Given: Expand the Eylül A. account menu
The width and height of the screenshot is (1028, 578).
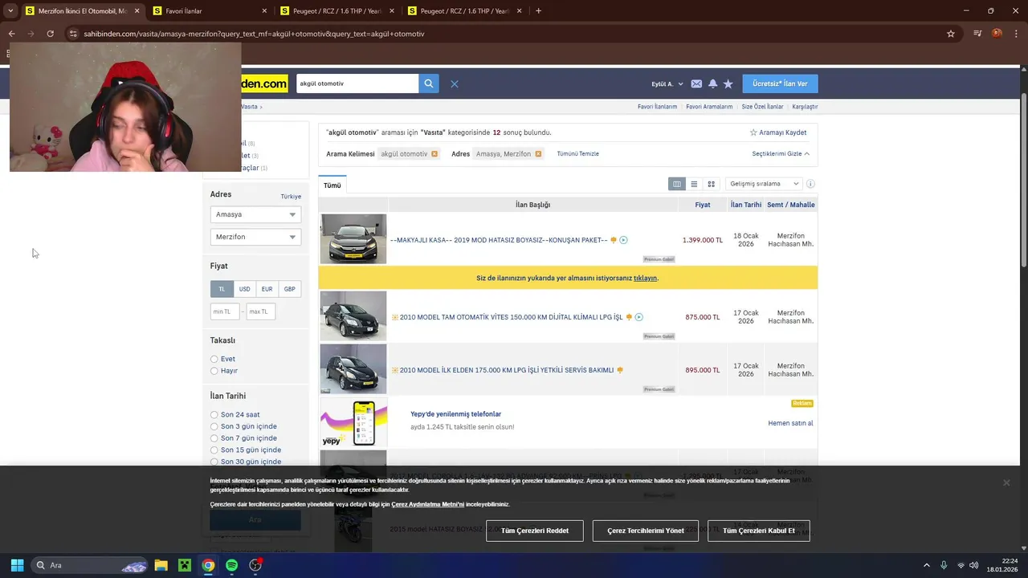Looking at the screenshot, I should click(x=667, y=83).
